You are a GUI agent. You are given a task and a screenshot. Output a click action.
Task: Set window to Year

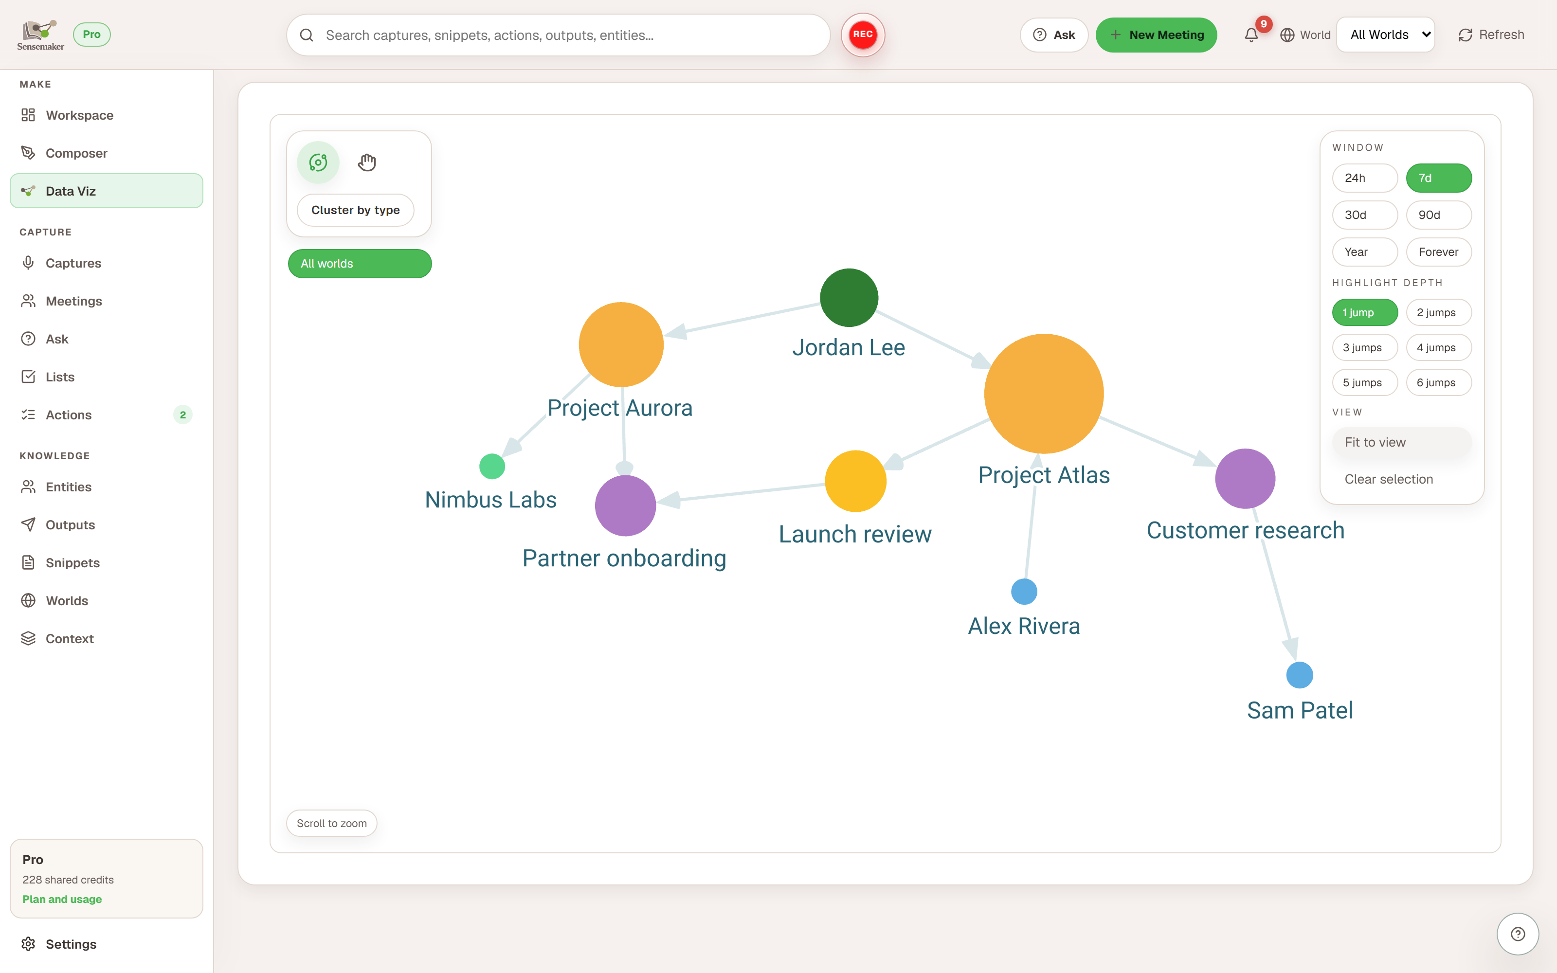(x=1365, y=252)
